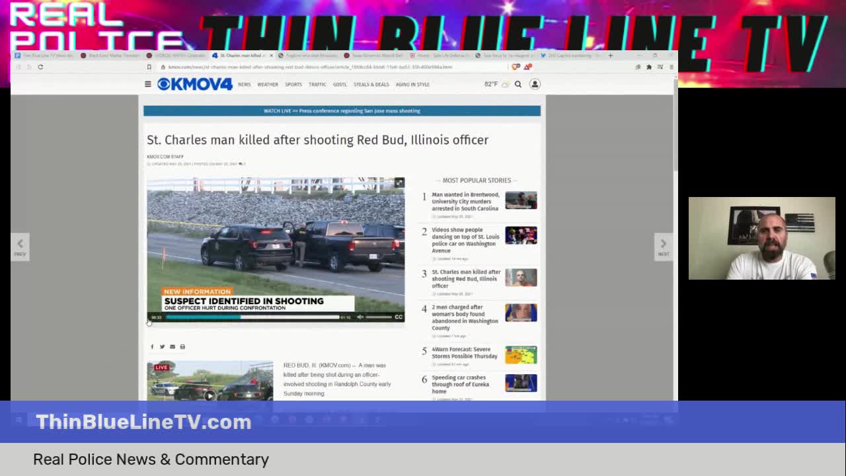Open story: 4Warn Forecast Severe Storms
The image size is (846, 476).
pos(464,352)
